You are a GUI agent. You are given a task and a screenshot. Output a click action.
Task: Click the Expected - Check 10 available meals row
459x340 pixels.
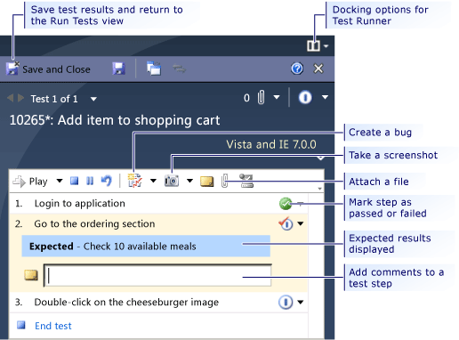point(146,246)
